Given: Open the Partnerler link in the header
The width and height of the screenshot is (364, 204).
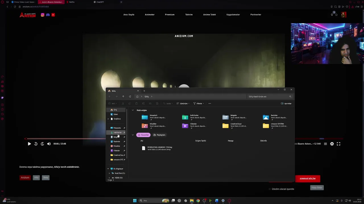Looking at the screenshot, I should coord(256,15).
